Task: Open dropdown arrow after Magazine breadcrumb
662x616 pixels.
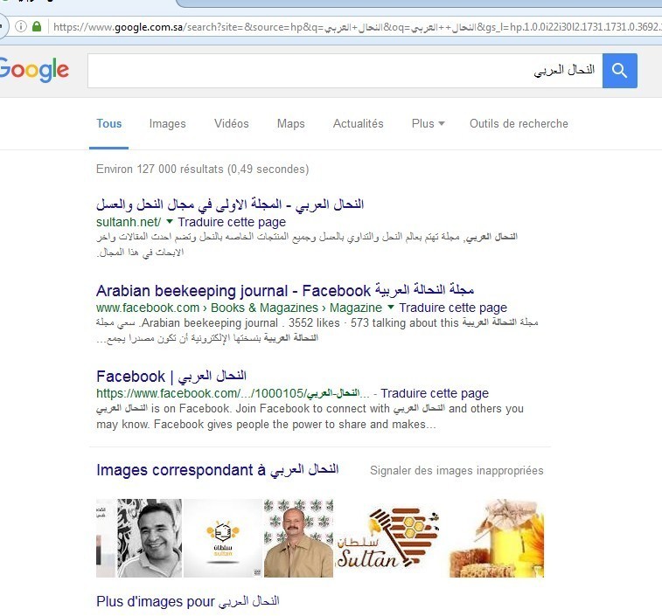Action: pos(391,307)
